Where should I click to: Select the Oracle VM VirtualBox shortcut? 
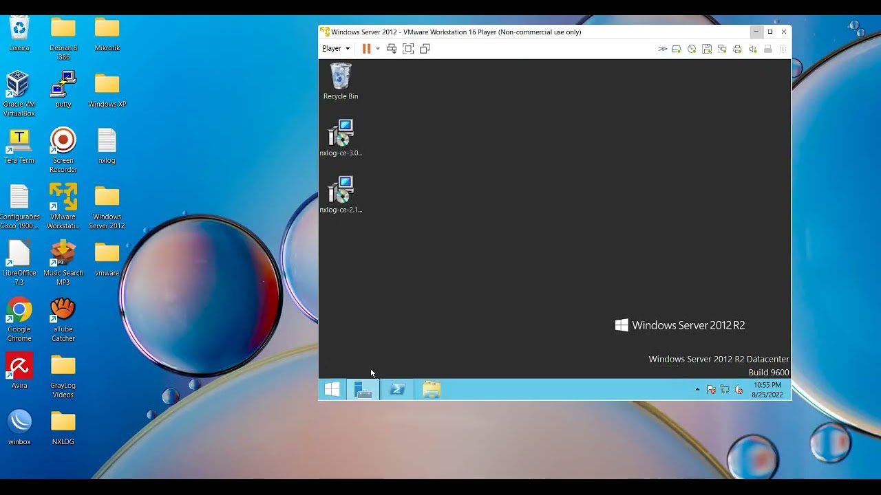click(x=19, y=94)
